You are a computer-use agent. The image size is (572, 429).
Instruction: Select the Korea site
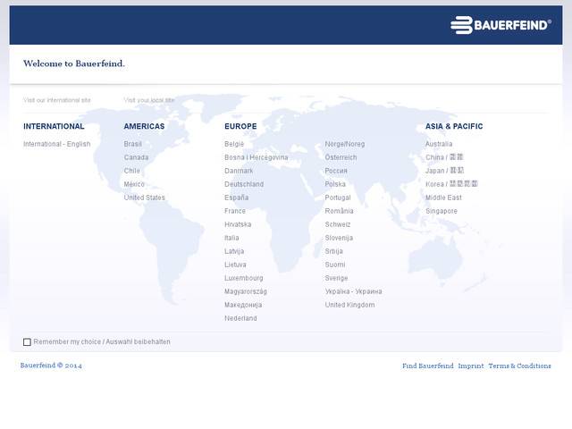pyautogui.click(x=451, y=184)
